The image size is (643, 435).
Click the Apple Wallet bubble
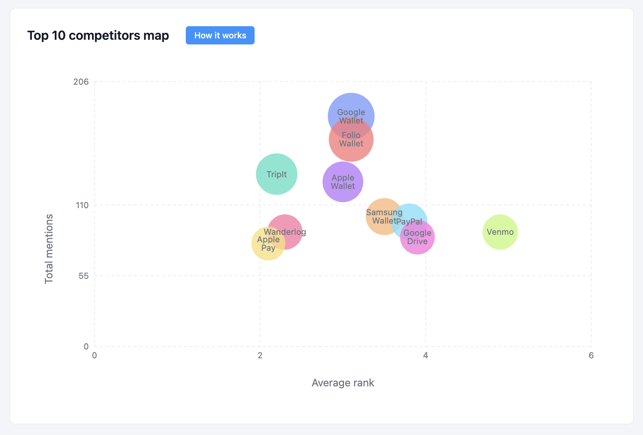pyautogui.click(x=343, y=181)
